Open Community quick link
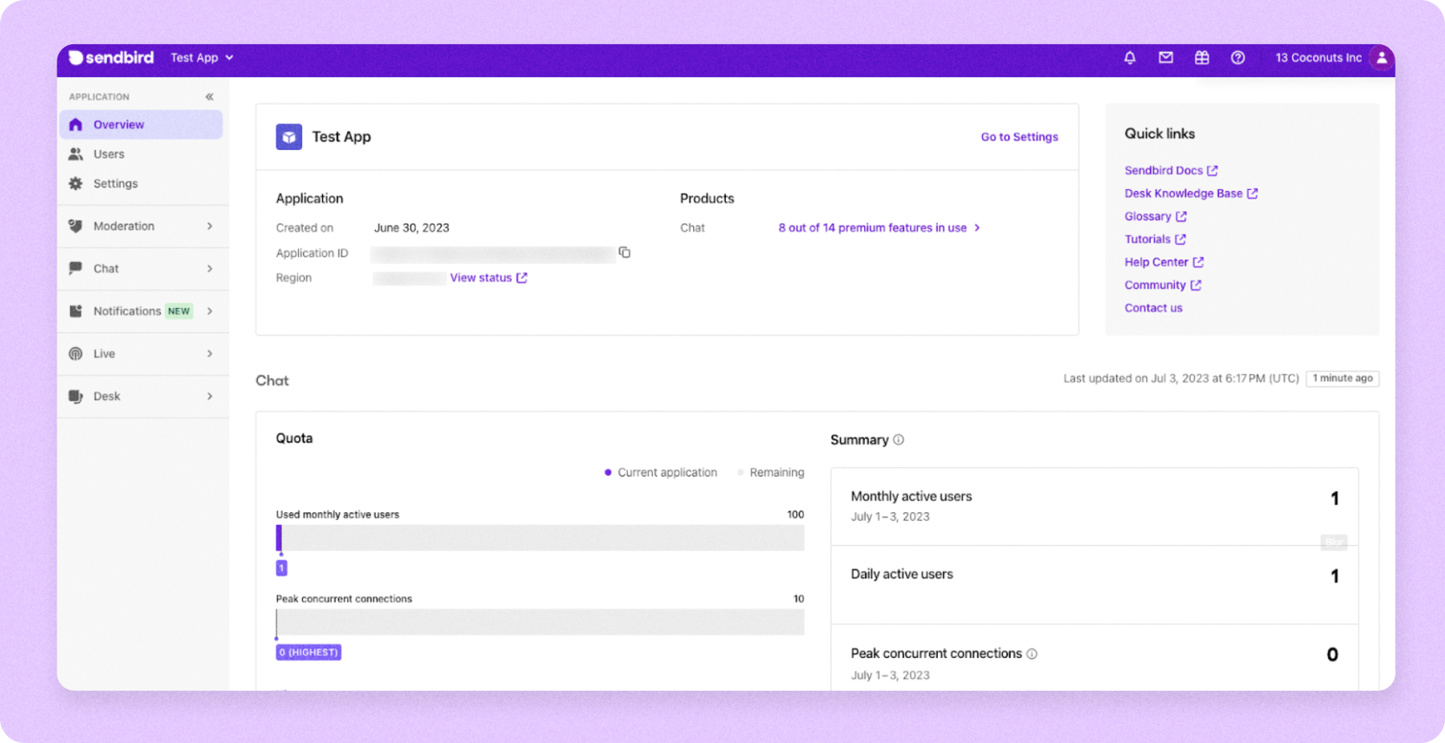Image resolution: width=1445 pixels, height=743 pixels. tap(1163, 285)
